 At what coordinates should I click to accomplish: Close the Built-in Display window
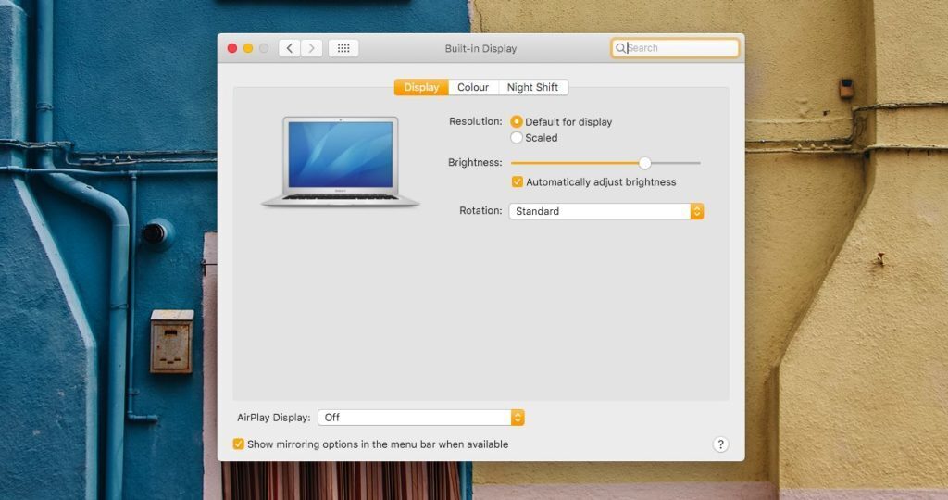click(232, 48)
